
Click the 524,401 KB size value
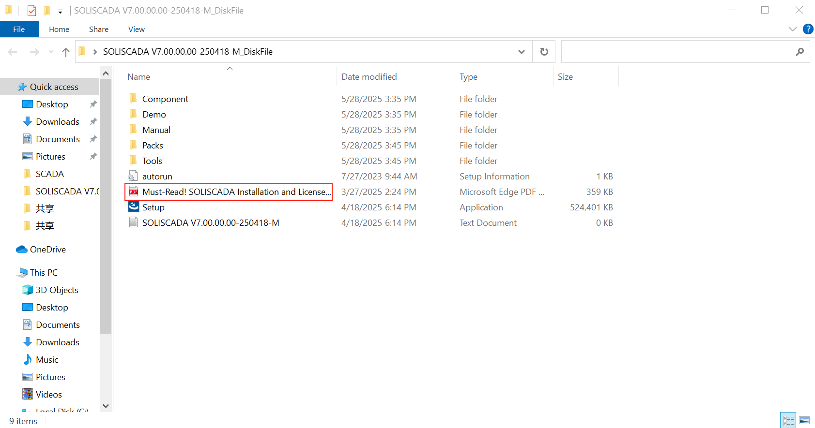(591, 207)
